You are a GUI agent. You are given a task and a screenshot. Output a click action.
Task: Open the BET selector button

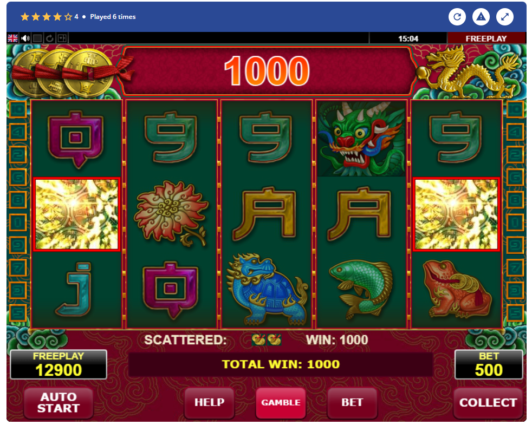(x=352, y=403)
